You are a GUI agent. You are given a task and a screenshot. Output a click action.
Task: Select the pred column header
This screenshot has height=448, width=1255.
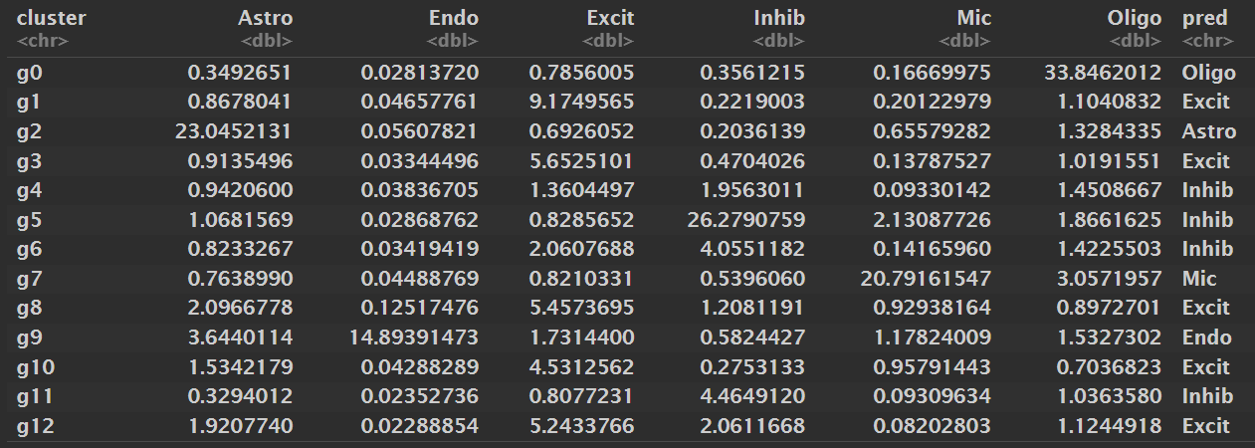[1204, 18]
